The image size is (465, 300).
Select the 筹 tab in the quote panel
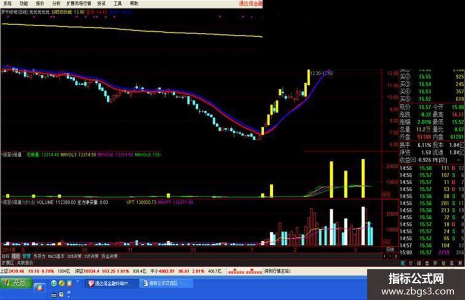click(460, 263)
